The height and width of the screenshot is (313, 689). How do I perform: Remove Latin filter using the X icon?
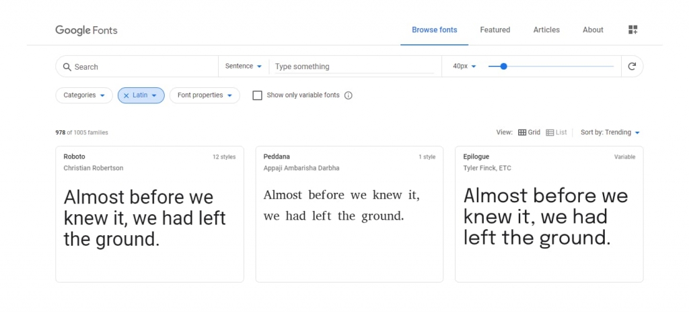[126, 95]
